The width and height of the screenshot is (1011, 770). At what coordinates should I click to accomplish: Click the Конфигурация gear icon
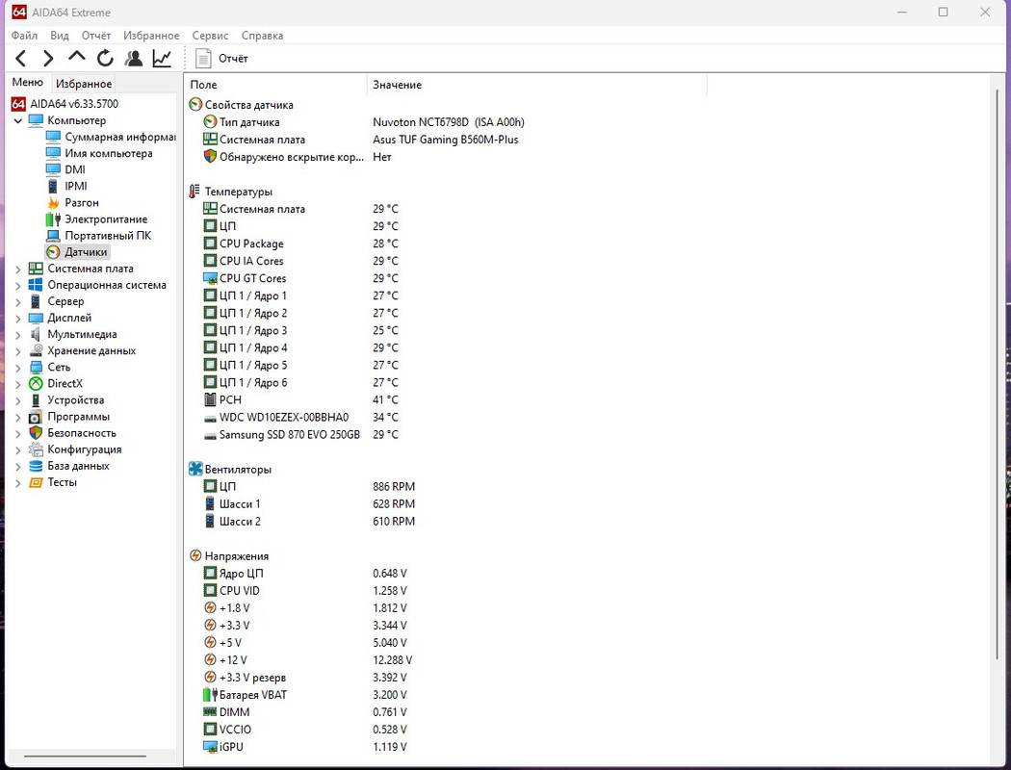tap(36, 449)
